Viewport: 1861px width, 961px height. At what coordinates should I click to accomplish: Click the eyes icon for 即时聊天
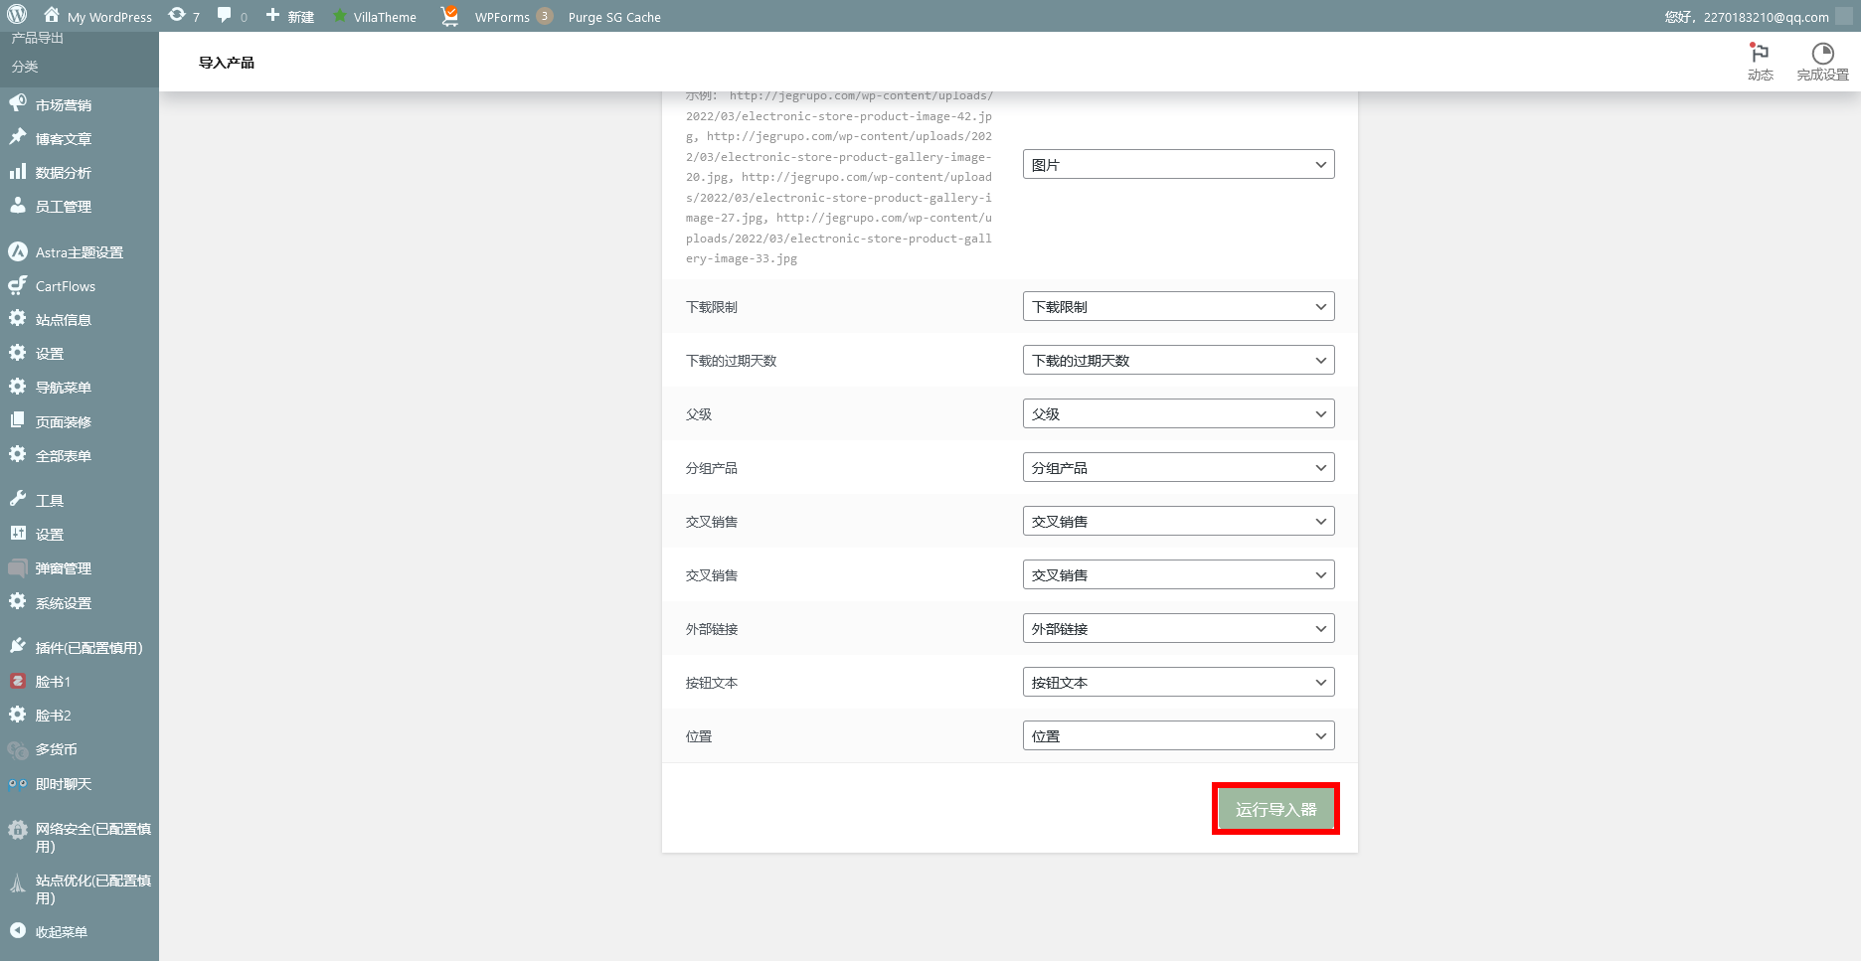click(18, 783)
